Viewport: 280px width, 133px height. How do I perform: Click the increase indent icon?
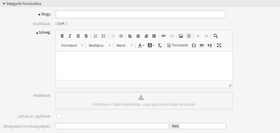tap(121, 36)
